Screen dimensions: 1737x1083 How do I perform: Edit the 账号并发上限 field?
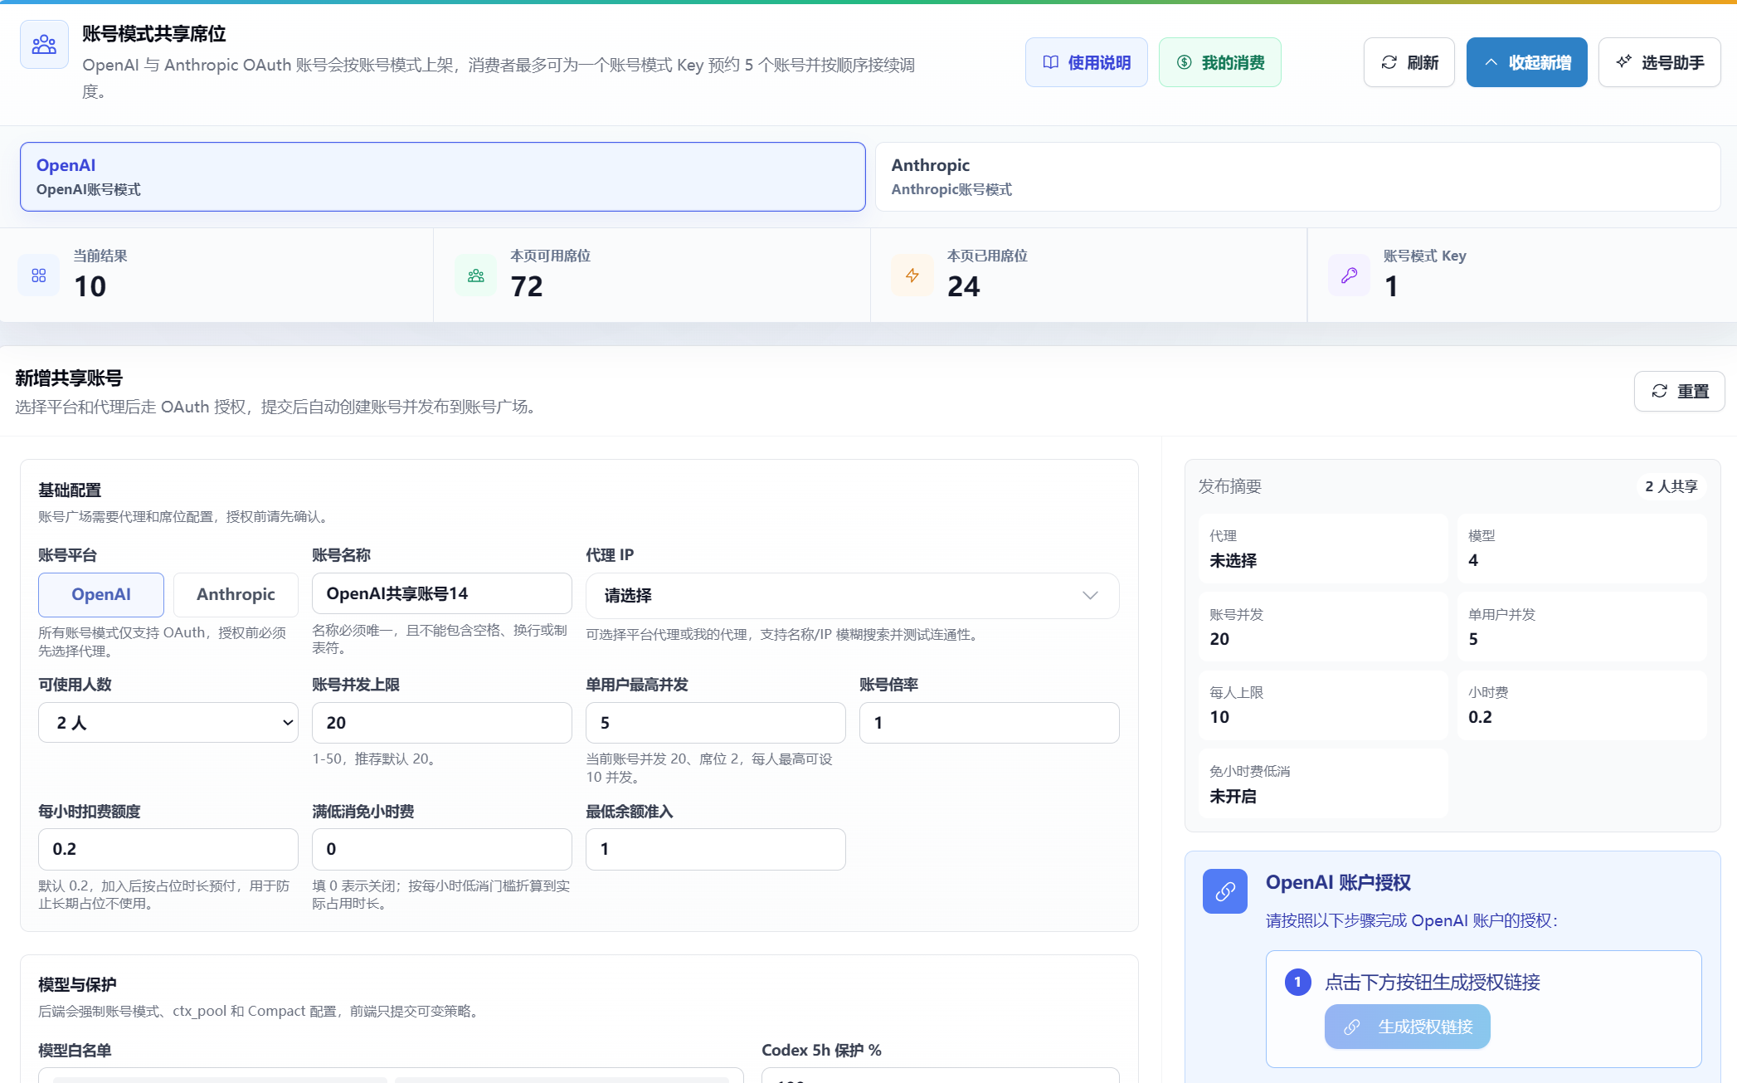[x=442, y=722]
